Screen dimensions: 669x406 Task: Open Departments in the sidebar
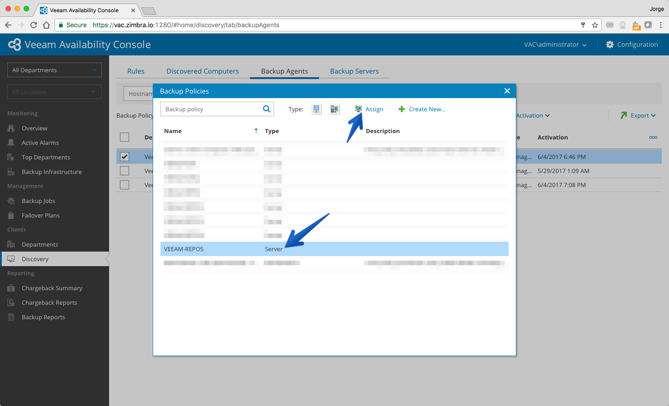40,244
